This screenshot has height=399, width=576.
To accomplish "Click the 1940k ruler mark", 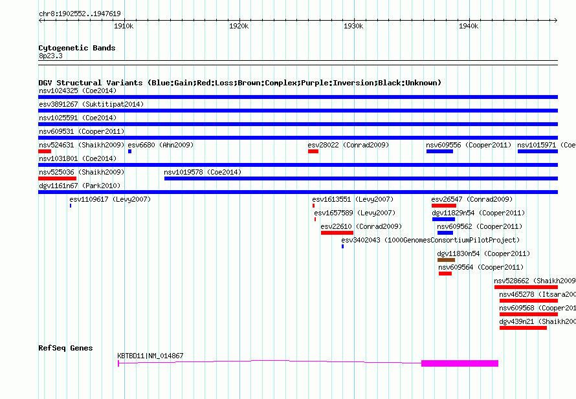I will [469, 26].
